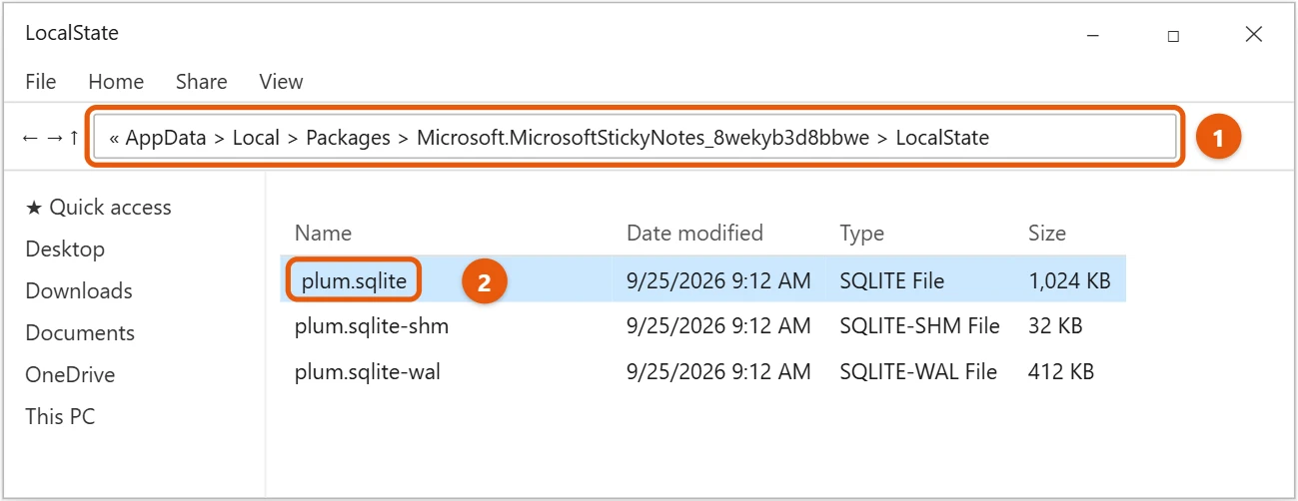Viewport: 1298px width, 501px height.
Task: Open Quick access in the sidebar
Action: coord(98,208)
